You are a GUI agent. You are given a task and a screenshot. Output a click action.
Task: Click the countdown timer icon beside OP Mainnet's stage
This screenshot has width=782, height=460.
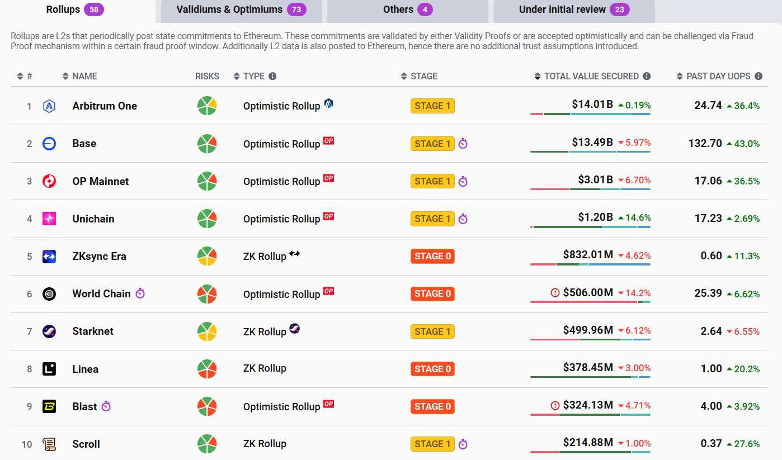tap(463, 181)
